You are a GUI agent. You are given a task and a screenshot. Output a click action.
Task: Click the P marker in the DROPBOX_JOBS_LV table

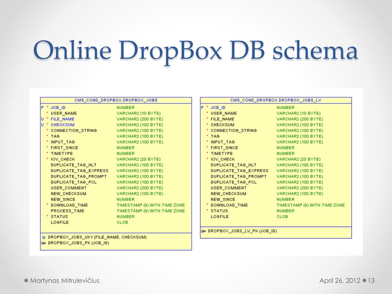[x=202, y=108]
